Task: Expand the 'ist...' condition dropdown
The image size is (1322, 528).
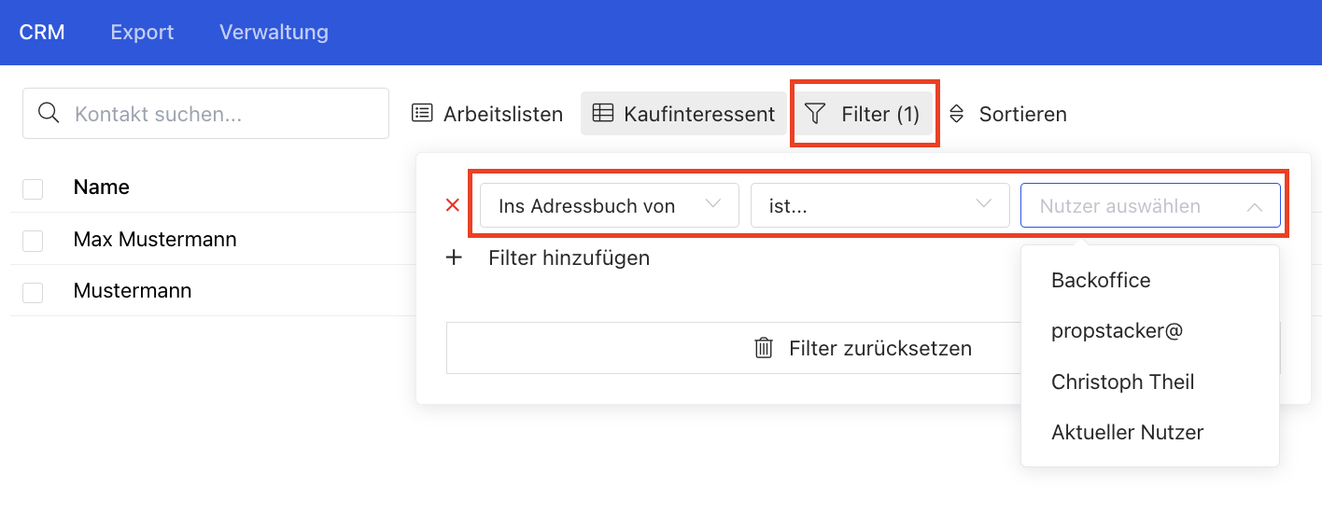Action: (x=879, y=205)
